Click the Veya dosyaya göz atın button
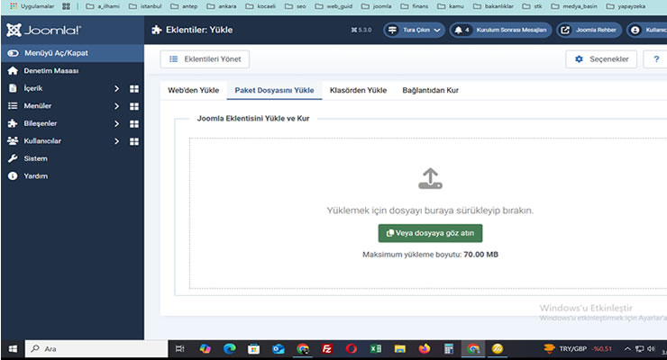This screenshot has height=360, width=667. point(431,233)
